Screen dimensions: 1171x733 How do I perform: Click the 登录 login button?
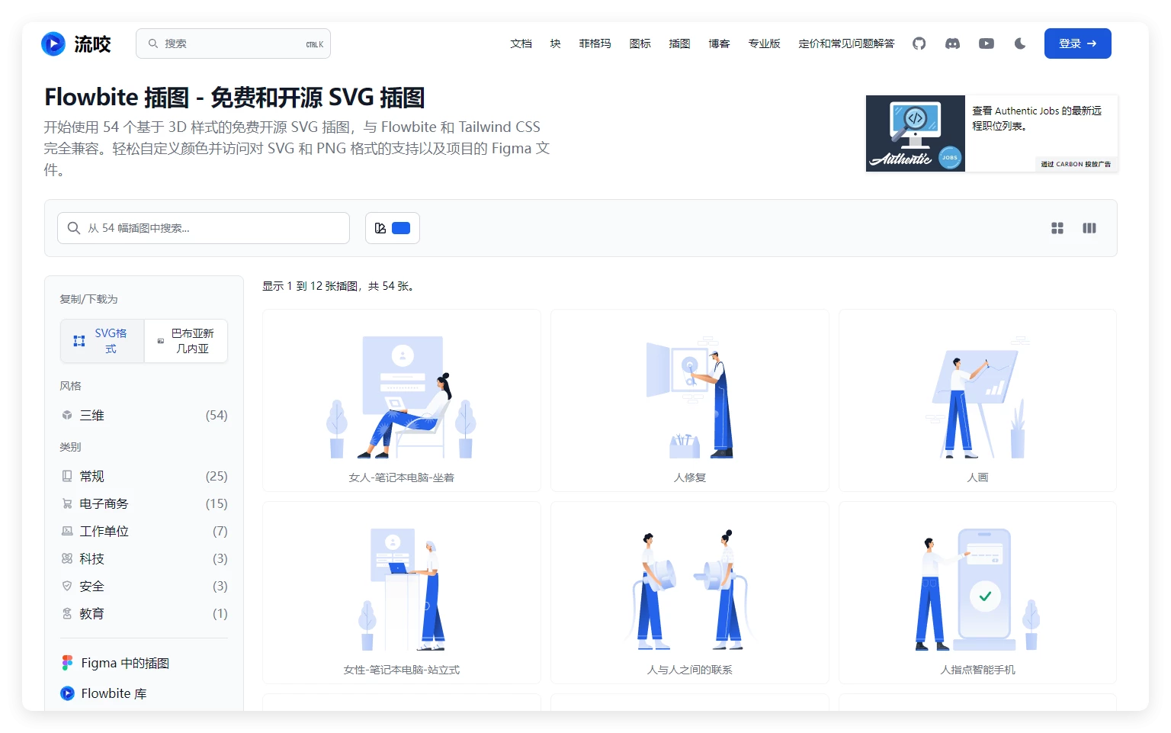(1077, 43)
